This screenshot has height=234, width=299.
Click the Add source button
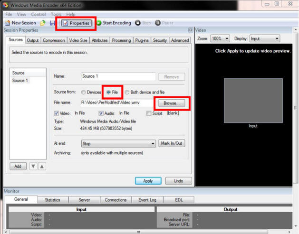18,167
